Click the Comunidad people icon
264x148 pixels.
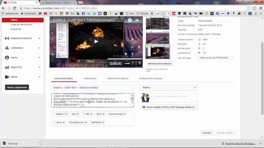pyautogui.click(x=7, y=48)
